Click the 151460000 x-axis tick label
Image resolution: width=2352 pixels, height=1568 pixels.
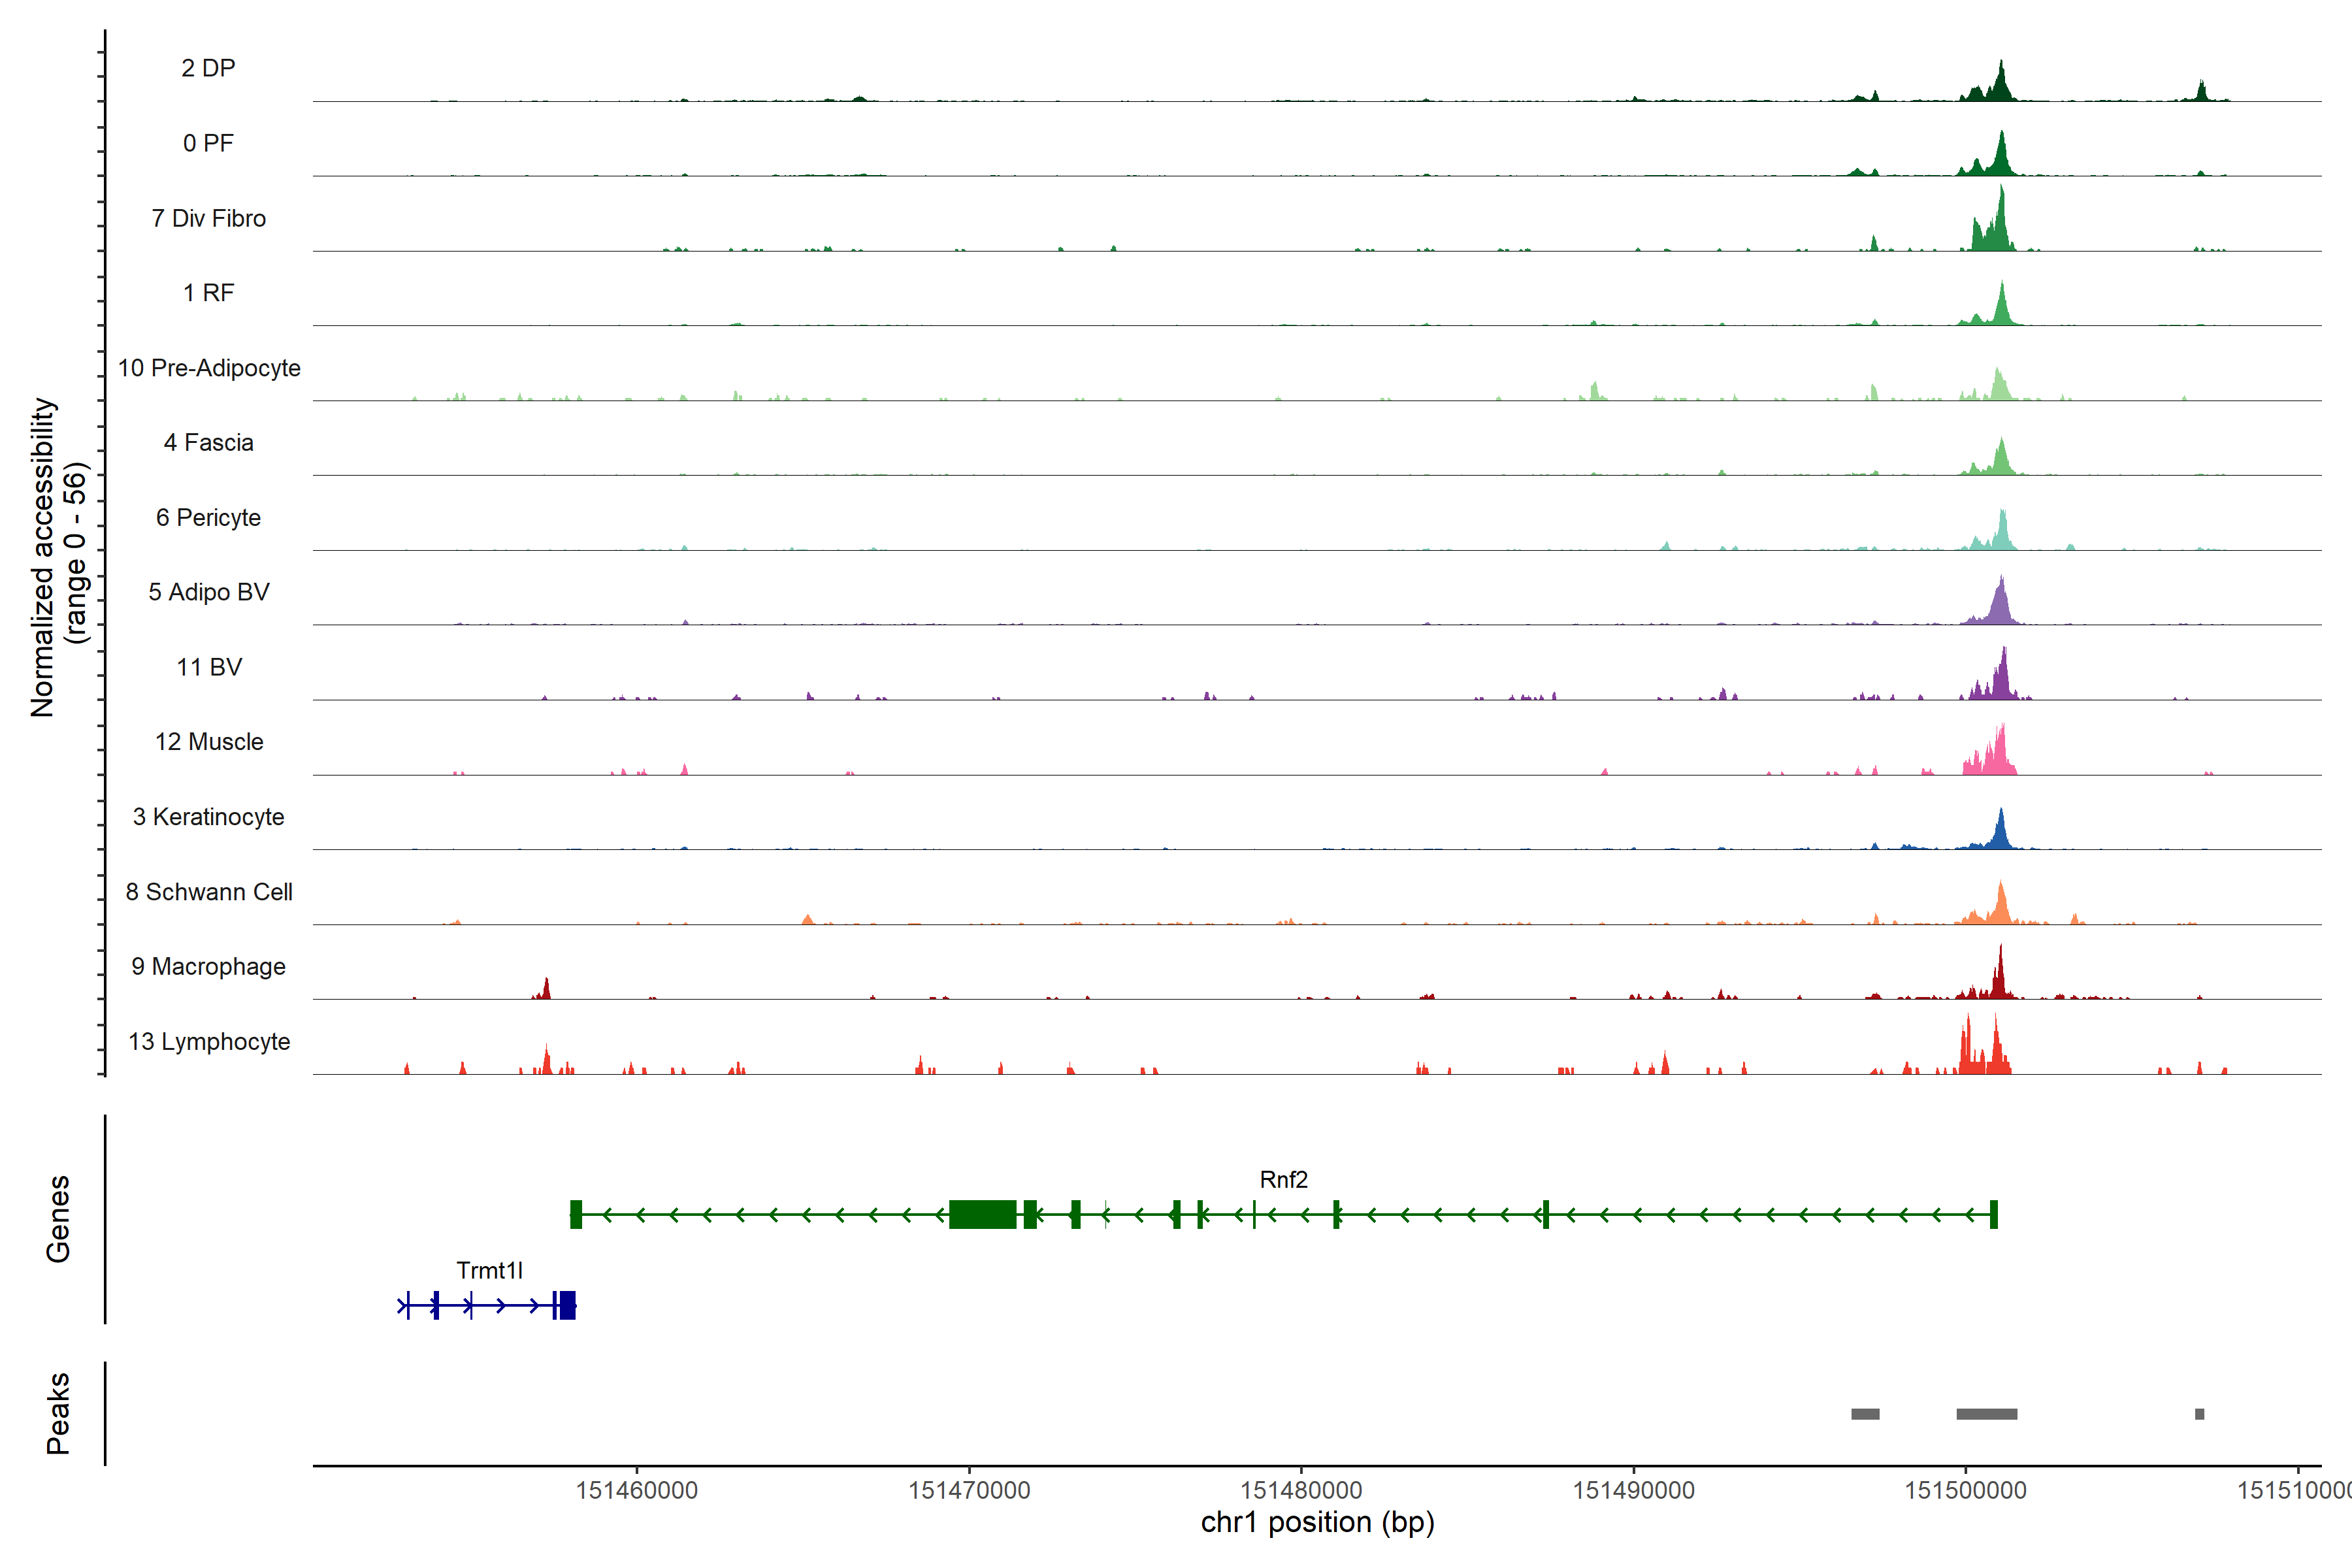[637, 1490]
